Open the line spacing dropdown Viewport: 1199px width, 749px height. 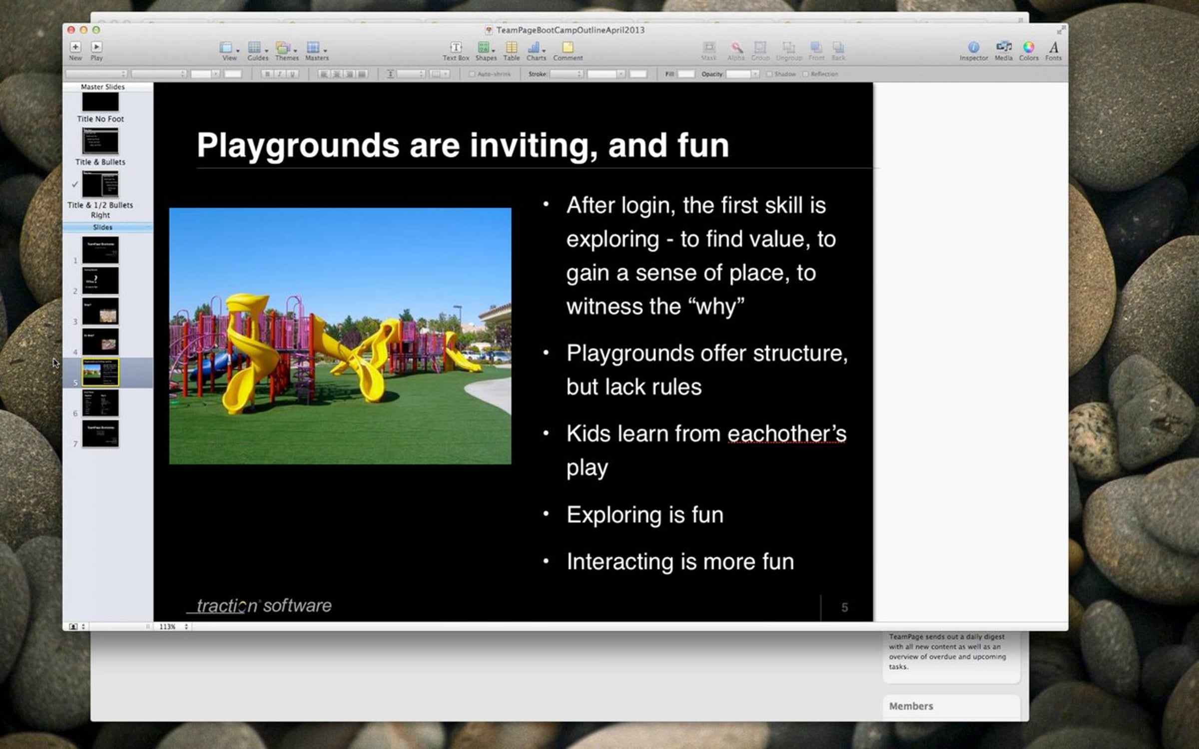click(x=411, y=74)
